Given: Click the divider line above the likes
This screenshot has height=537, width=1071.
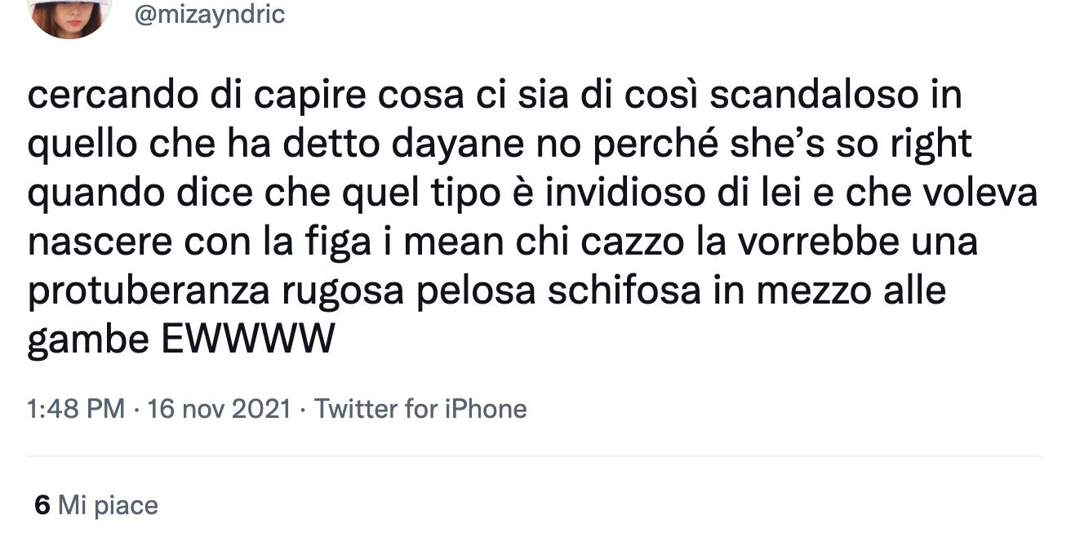Looking at the screenshot, I should (x=535, y=455).
